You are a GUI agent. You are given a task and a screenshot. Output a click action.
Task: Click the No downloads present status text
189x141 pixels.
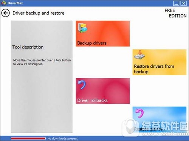pyautogui.click(x=62, y=138)
